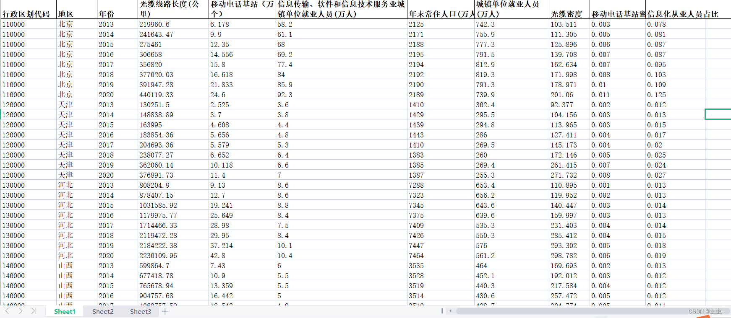Image resolution: width=731 pixels, height=318 pixels.
Task: Select cell with value 21.833
Action: click(x=242, y=85)
